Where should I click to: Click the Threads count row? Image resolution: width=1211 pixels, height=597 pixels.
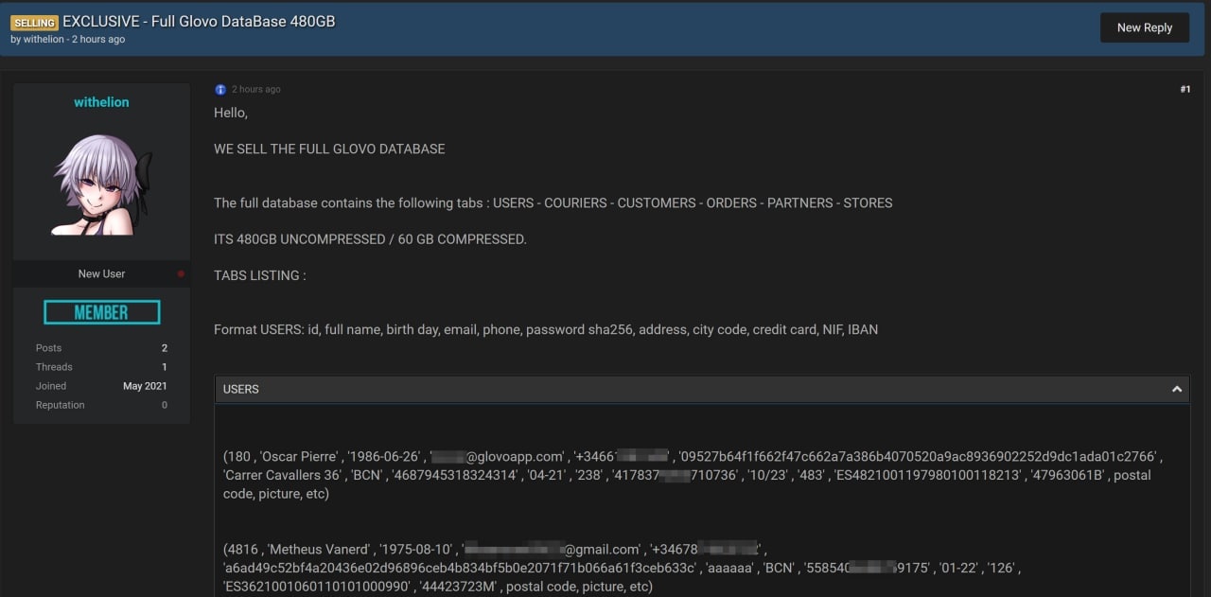(101, 367)
